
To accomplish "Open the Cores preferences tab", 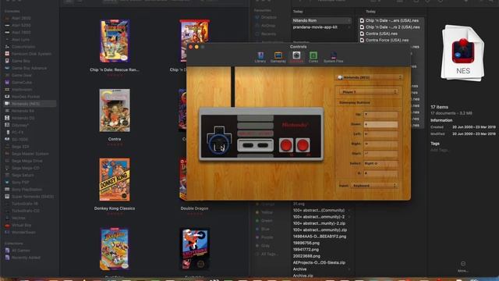I will 313,57.
